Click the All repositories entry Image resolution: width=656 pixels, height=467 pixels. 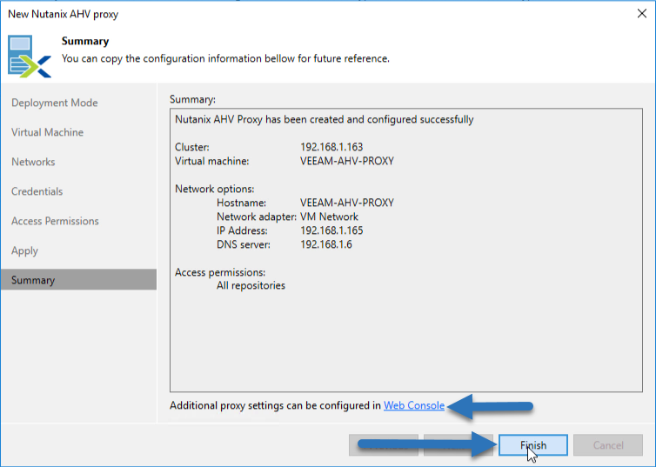pyautogui.click(x=251, y=285)
